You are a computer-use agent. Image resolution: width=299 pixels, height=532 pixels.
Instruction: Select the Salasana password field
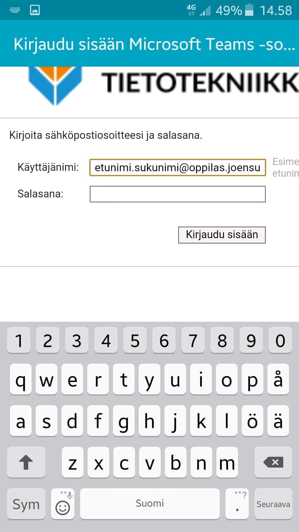tap(177, 194)
